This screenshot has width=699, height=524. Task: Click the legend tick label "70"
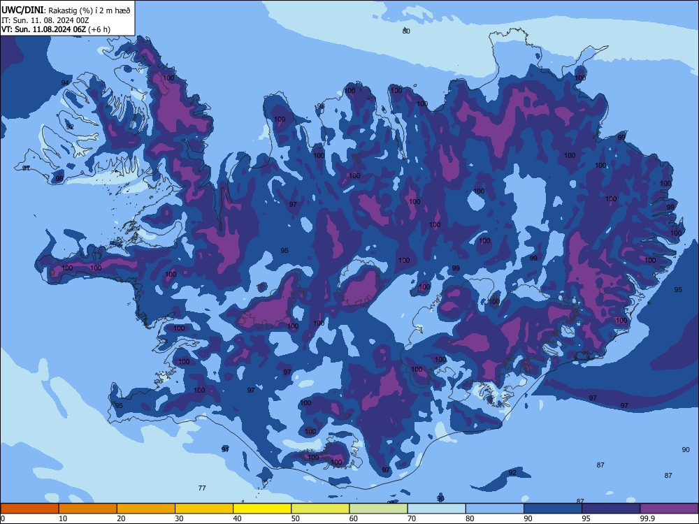[x=412, y=518]
